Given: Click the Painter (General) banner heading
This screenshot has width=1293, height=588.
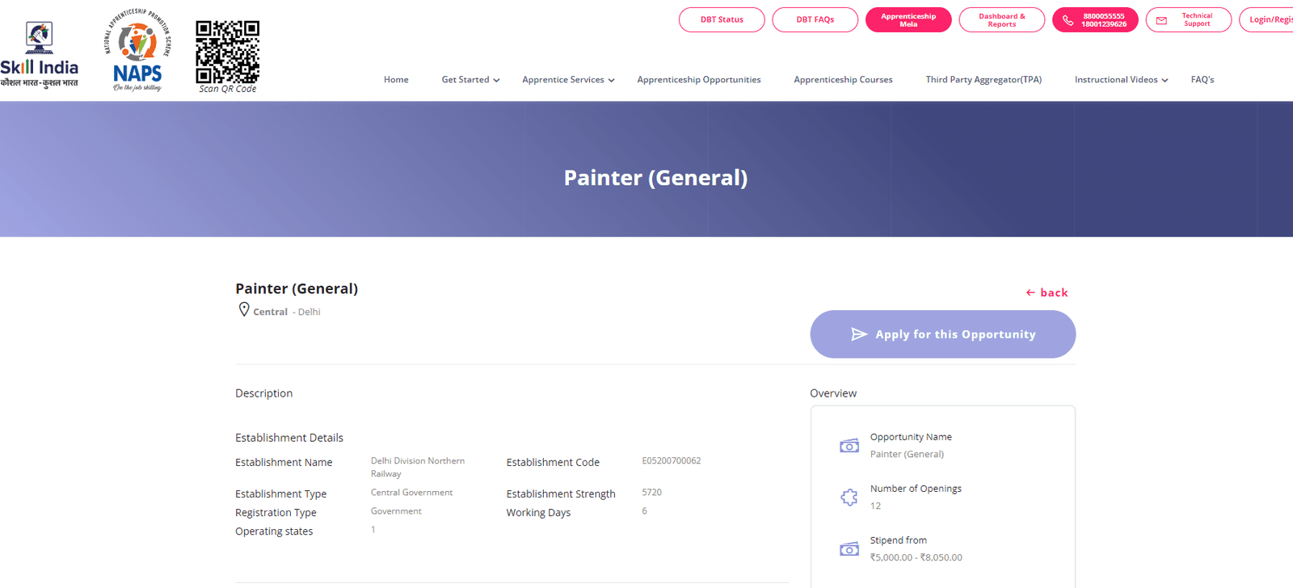Looking at the screenshot, I should 655,178.
